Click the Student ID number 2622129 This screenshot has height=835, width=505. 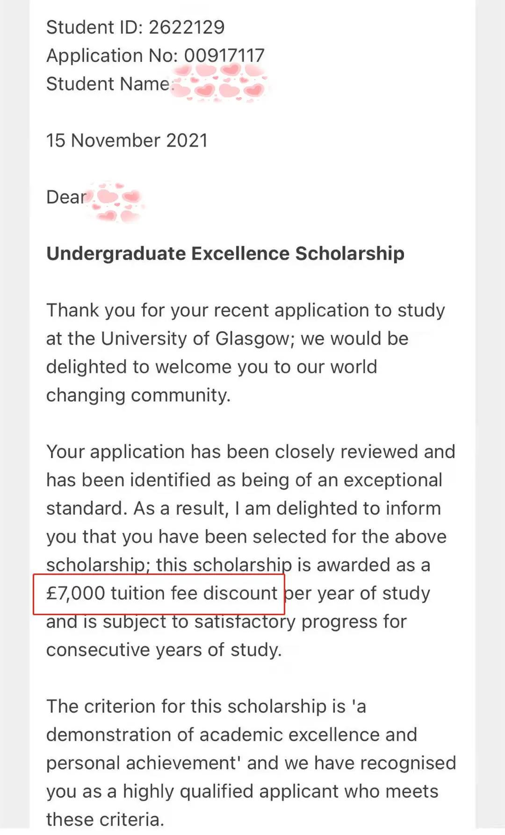[x=187, y=27]
